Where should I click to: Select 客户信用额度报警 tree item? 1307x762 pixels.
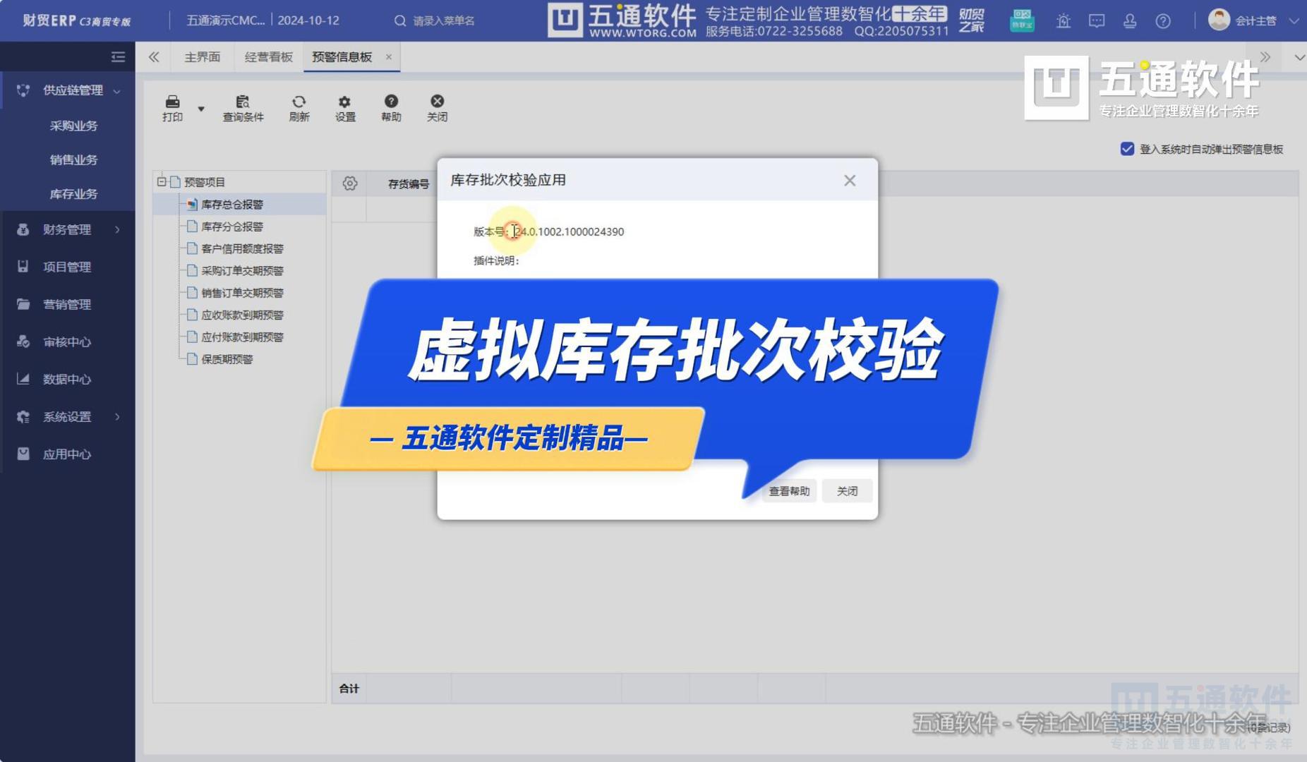pos(242,248)
